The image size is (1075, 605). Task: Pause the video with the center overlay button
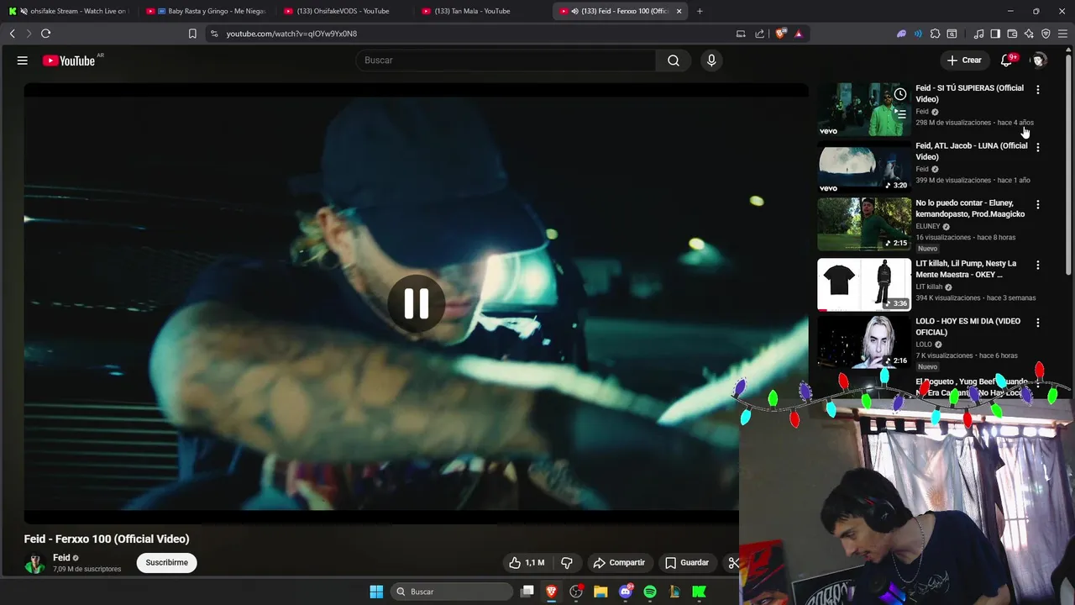click(416, 303)
